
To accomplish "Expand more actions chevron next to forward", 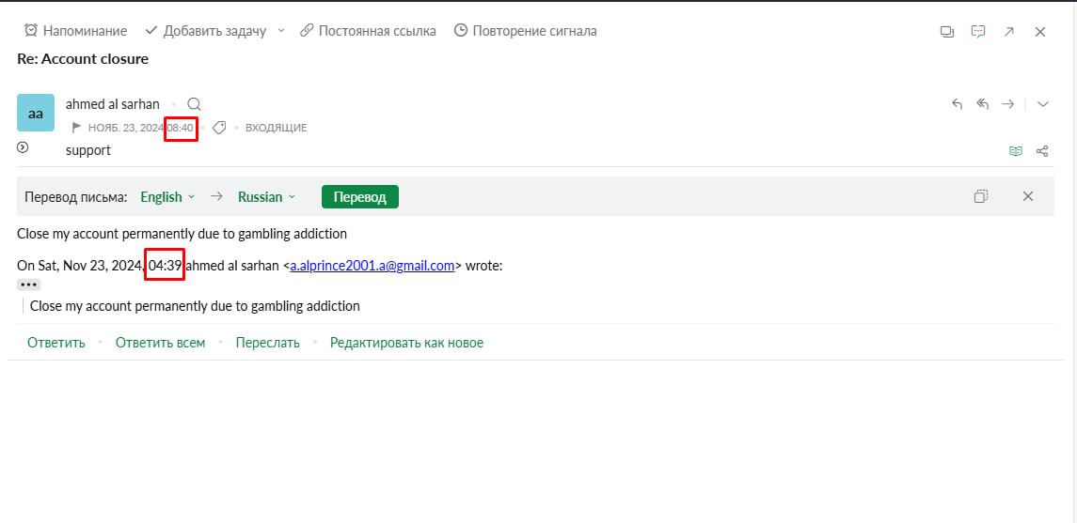I will coord(1042,104).
